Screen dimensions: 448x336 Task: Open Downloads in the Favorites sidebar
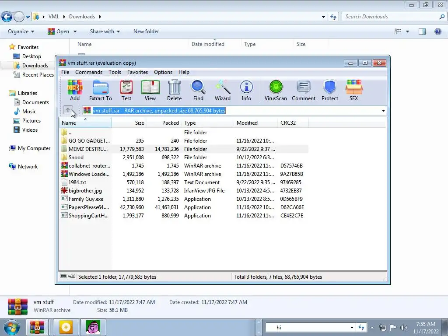tap(35, 66)
